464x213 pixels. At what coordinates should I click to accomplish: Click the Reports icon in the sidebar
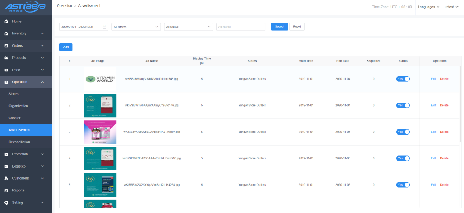pos(6,191)
